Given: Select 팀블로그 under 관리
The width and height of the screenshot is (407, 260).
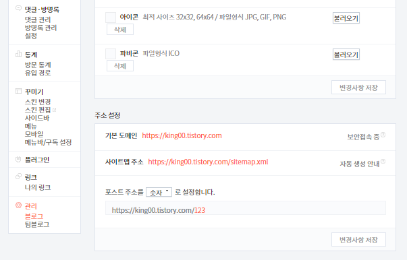Looking at the screenshot, I should tap(37, 224).
